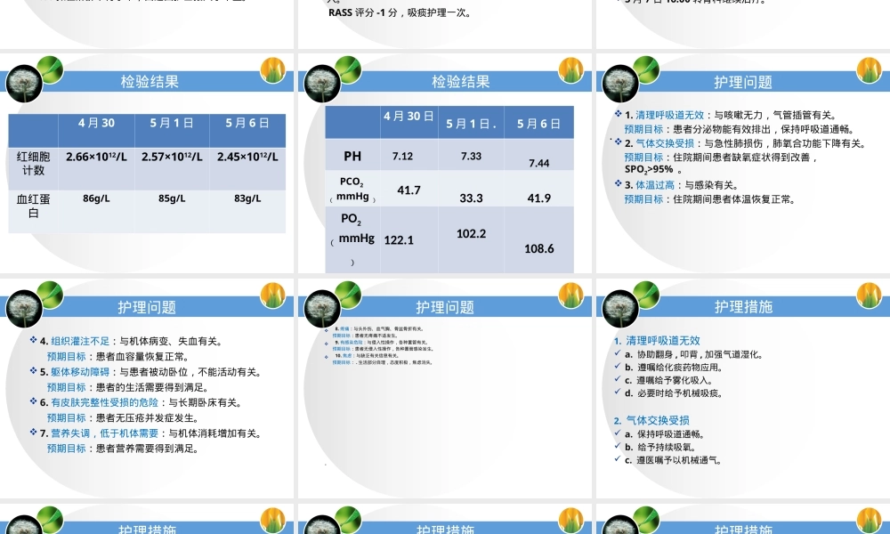
Task: Click the PCO2 value 41.7
Action: tap(409, 190)
